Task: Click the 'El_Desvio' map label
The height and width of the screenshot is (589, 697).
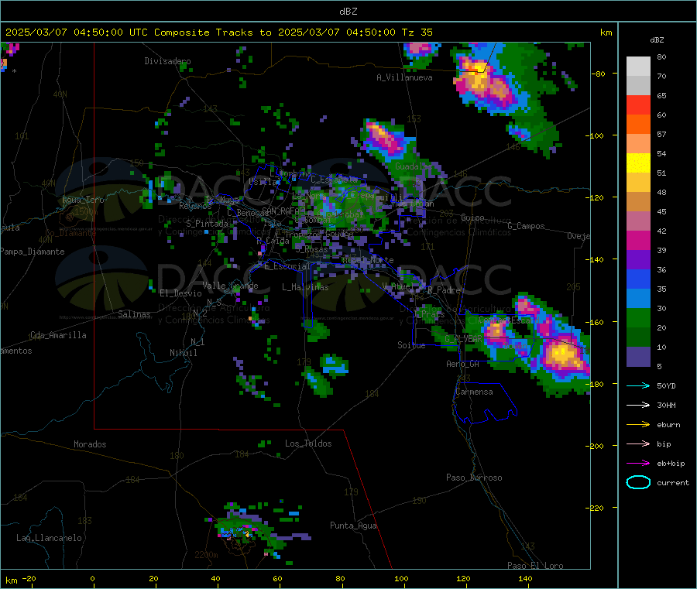Action: (x=180, y=293)
